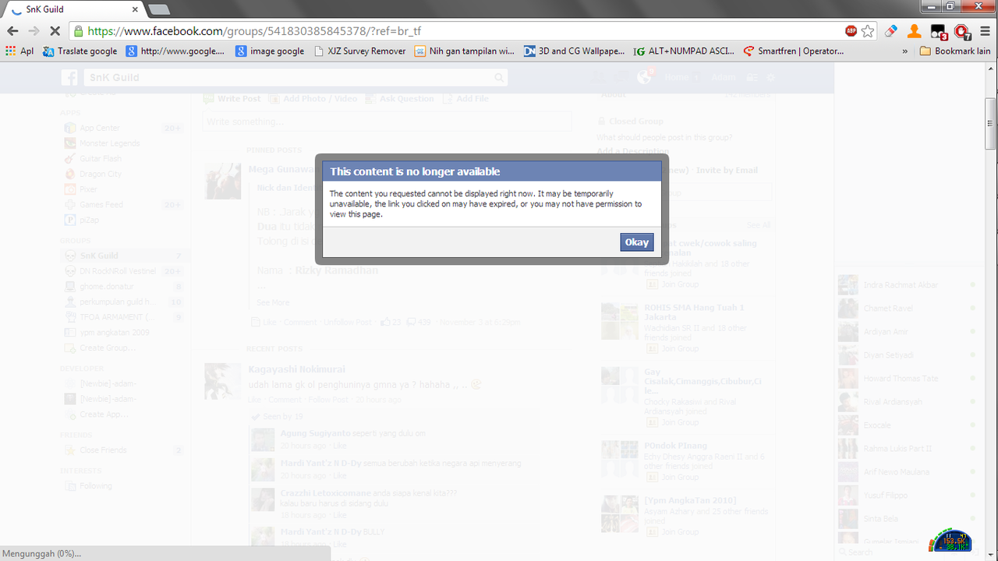Click the browser Forward arrow
Image resolution: width=998 pixels, height=561 pixels.
point(34,31)
